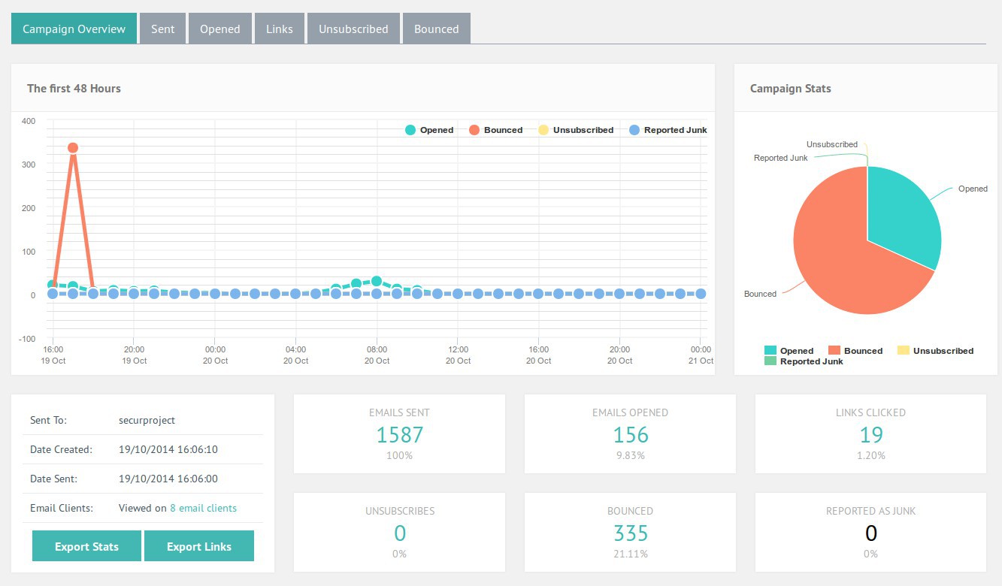The height and width of the screenshot is (586, 1002).
Task: Click the Opened label beside the pie
Action: [x=973, y=189]
